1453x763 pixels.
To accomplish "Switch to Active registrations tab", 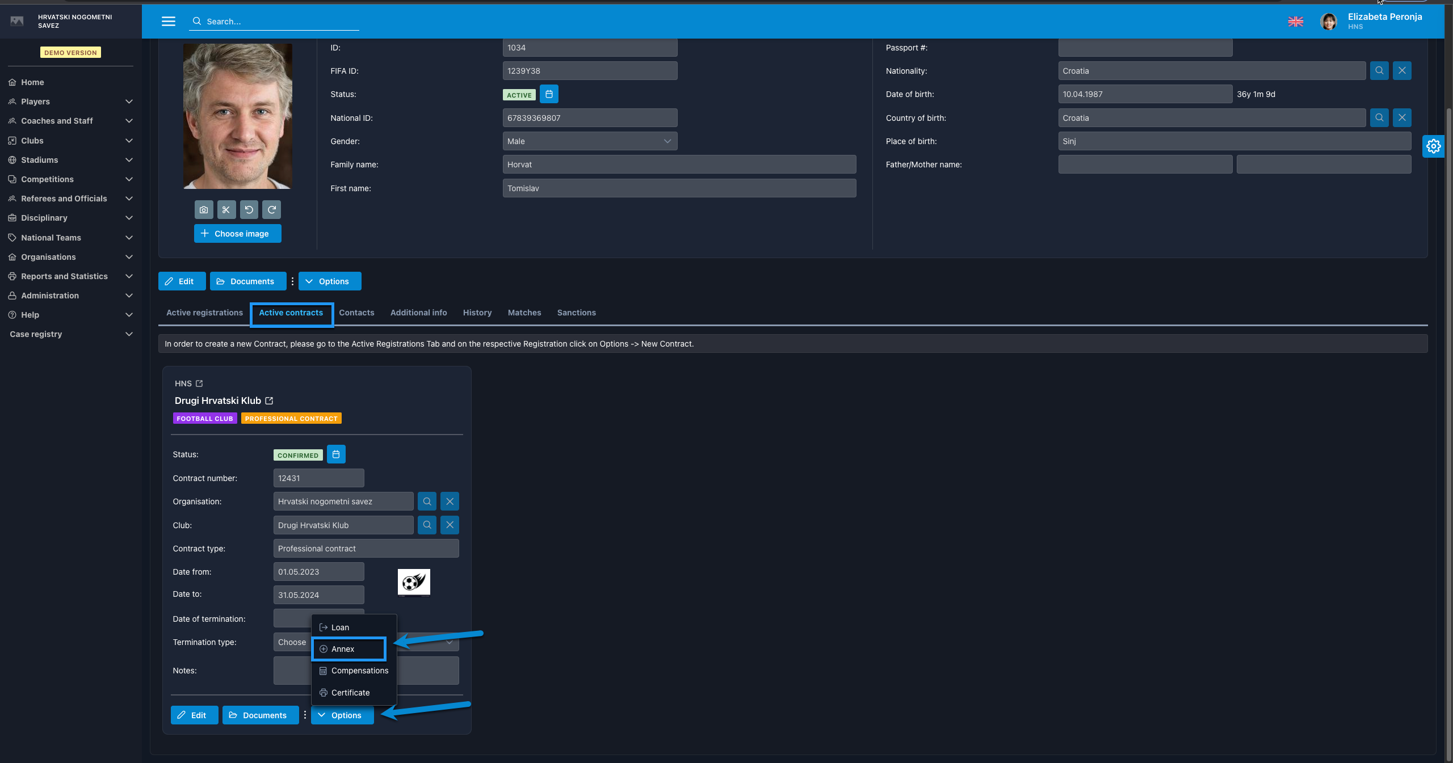I will click(x=204, y=313).
